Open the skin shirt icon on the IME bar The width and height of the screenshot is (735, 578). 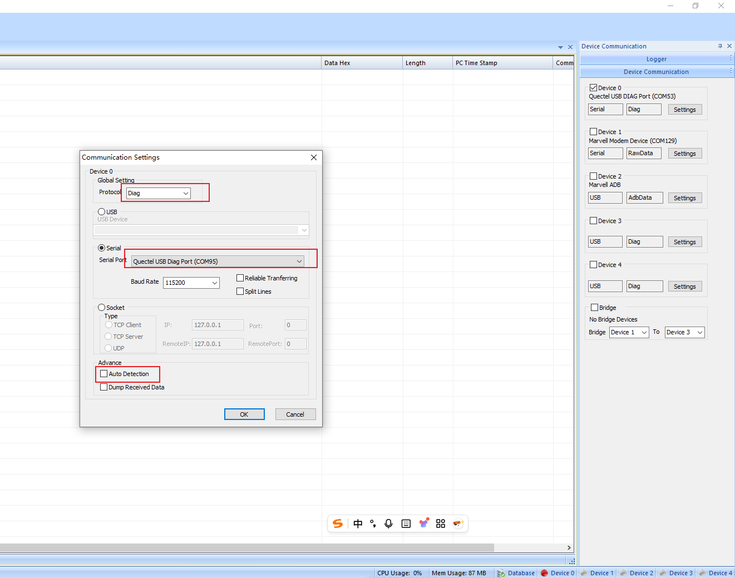pos(424,523)
